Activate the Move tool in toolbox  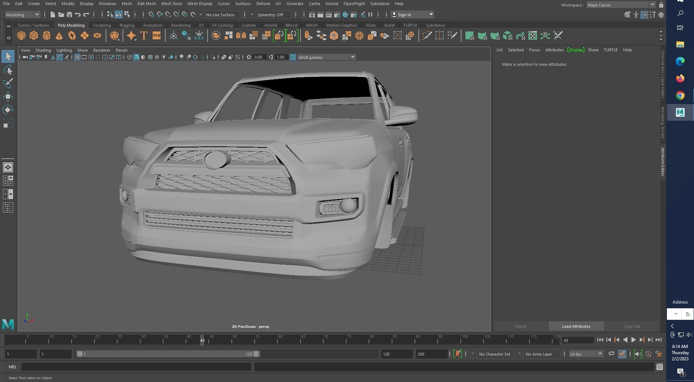pos(8,96)
